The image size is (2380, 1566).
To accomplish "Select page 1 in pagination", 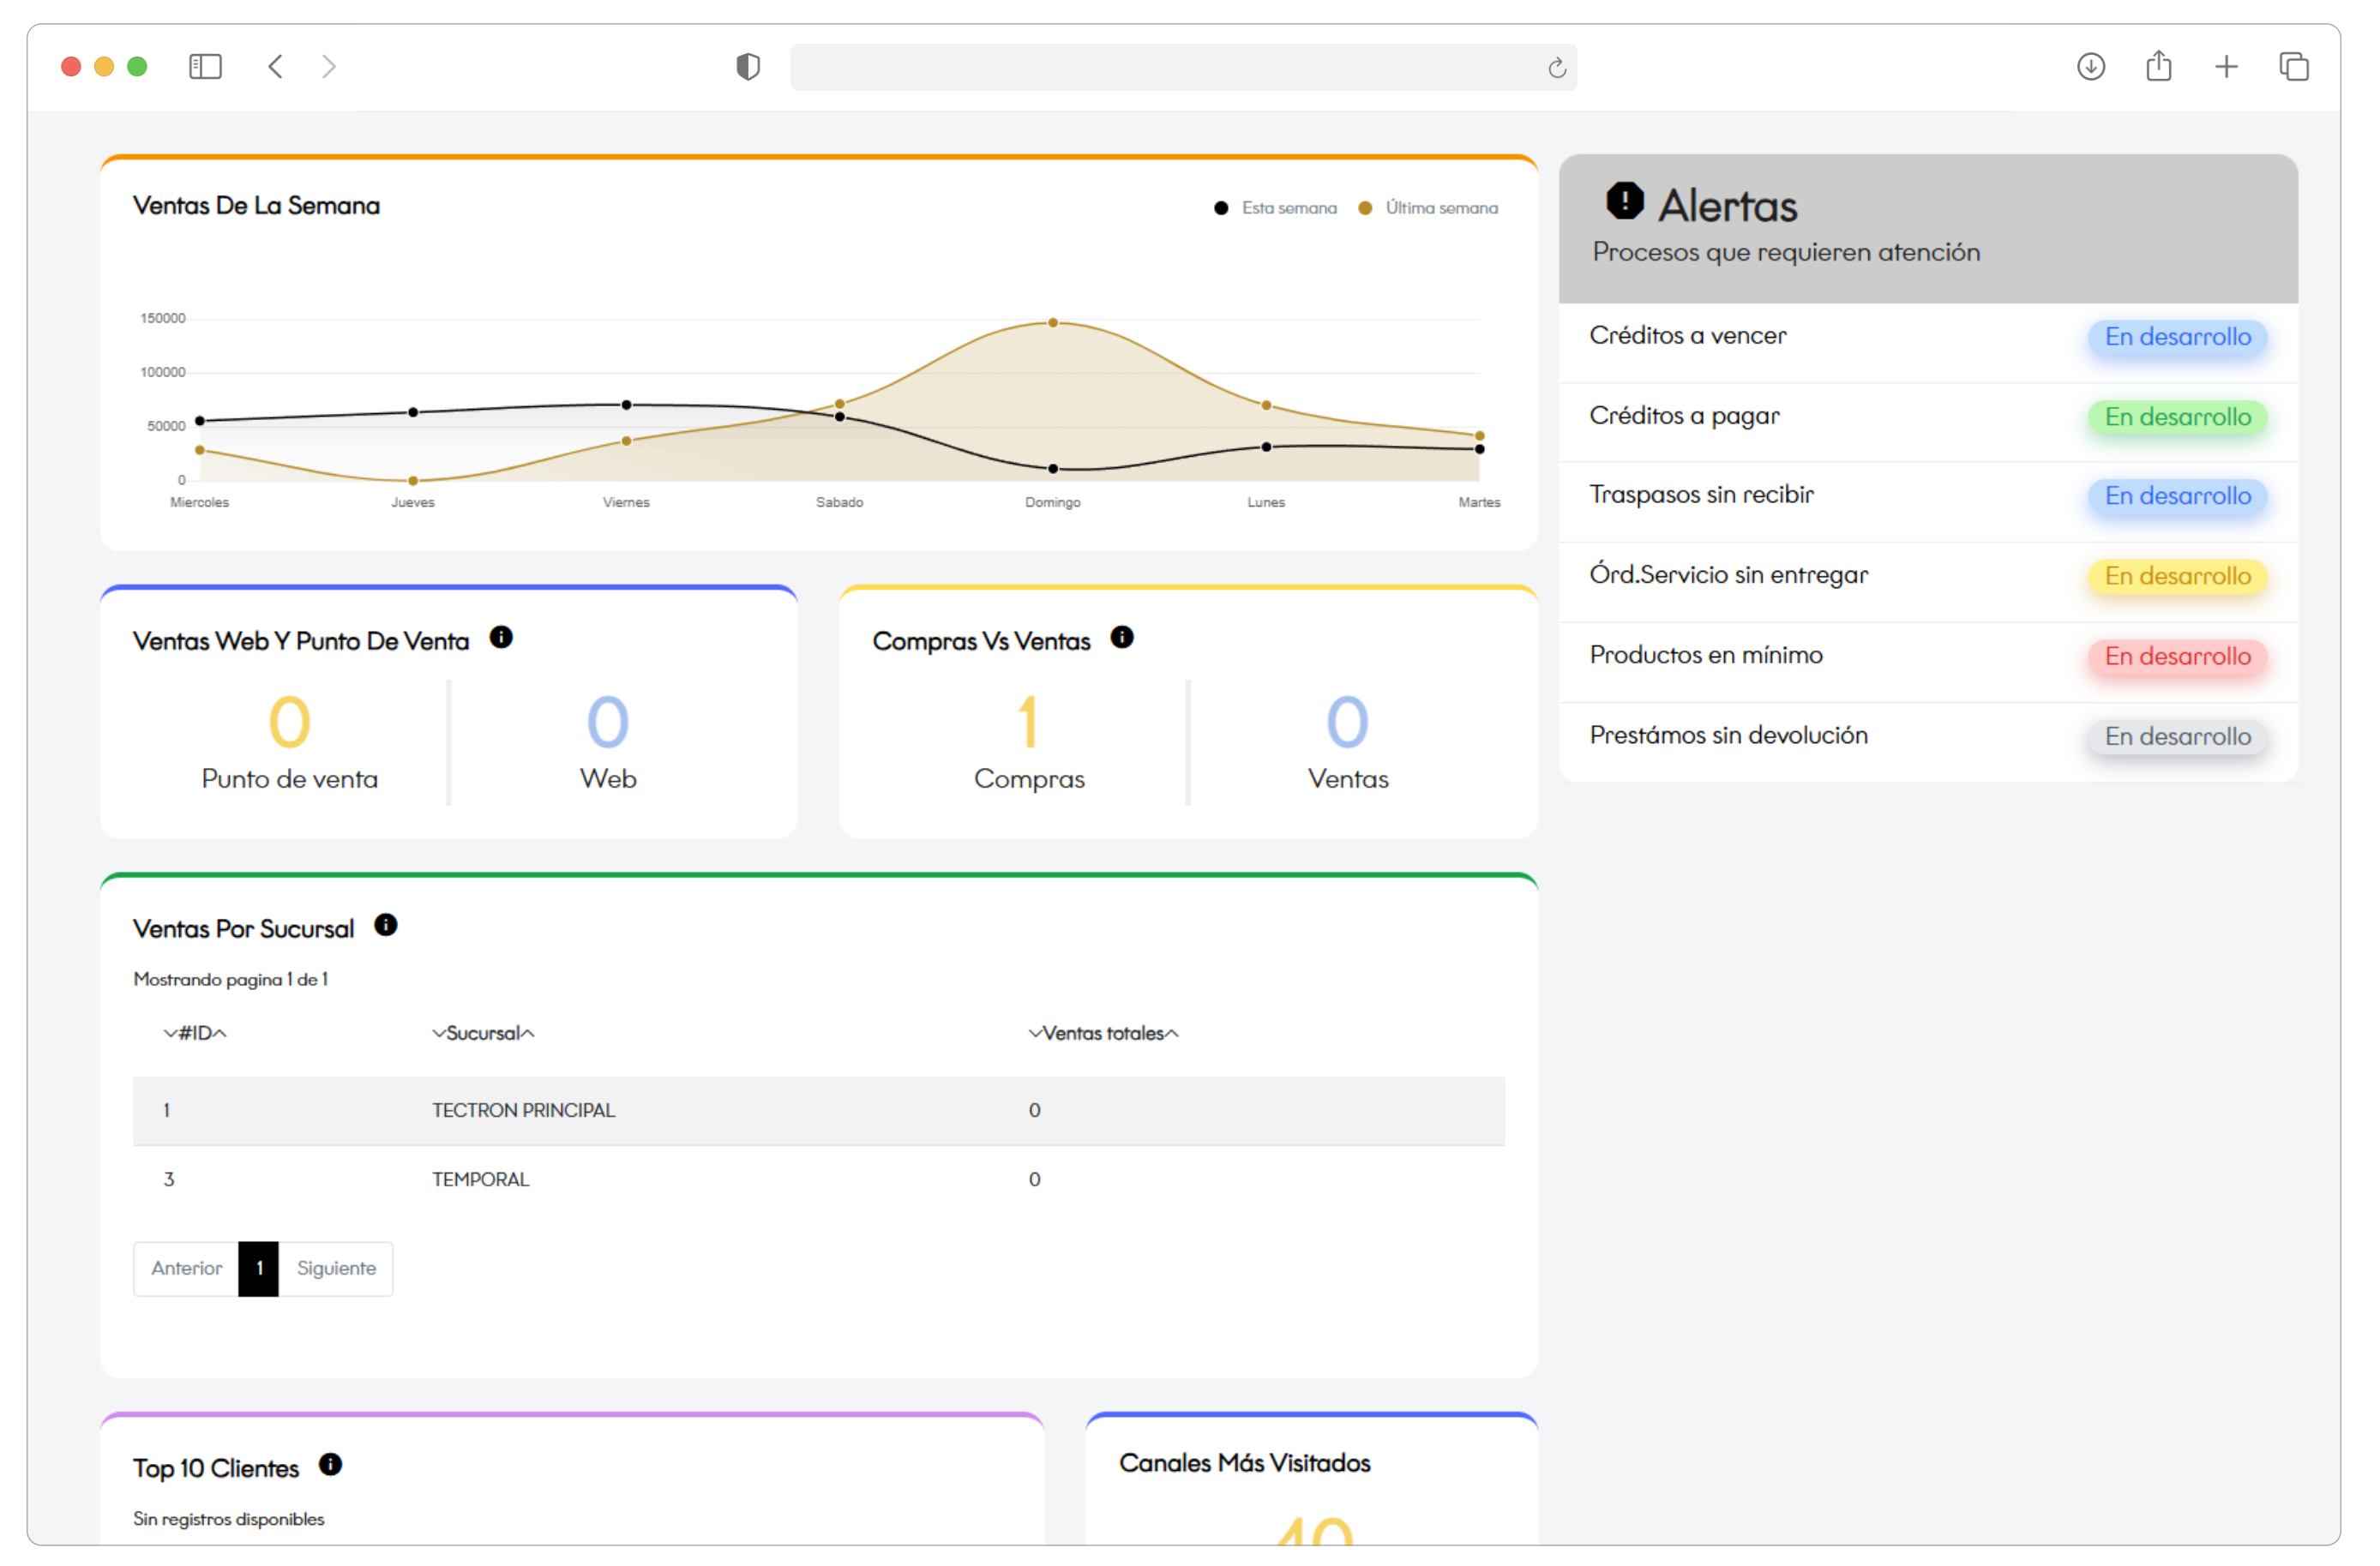I will point(259,1269).
